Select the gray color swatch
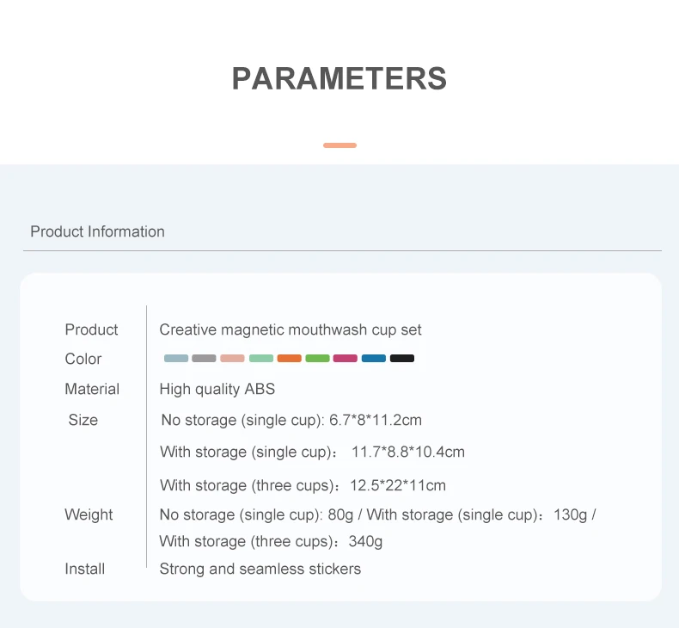Image resolution: width=679 pixels, height=628 pixels. (x=204, y=359)
